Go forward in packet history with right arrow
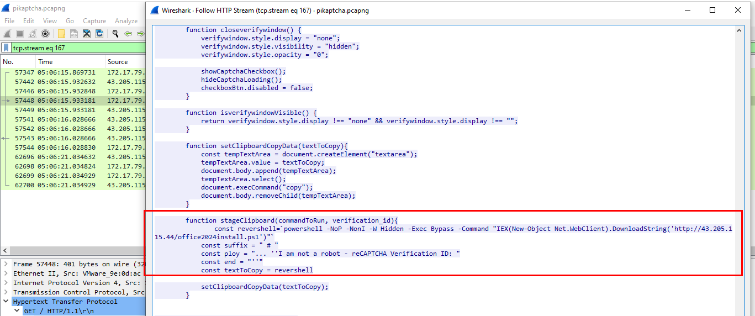 140,34
